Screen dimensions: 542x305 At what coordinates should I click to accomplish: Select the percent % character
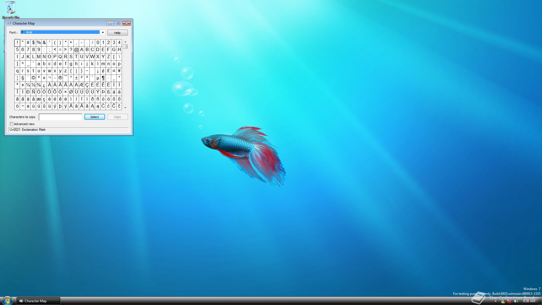coord(39,43)
